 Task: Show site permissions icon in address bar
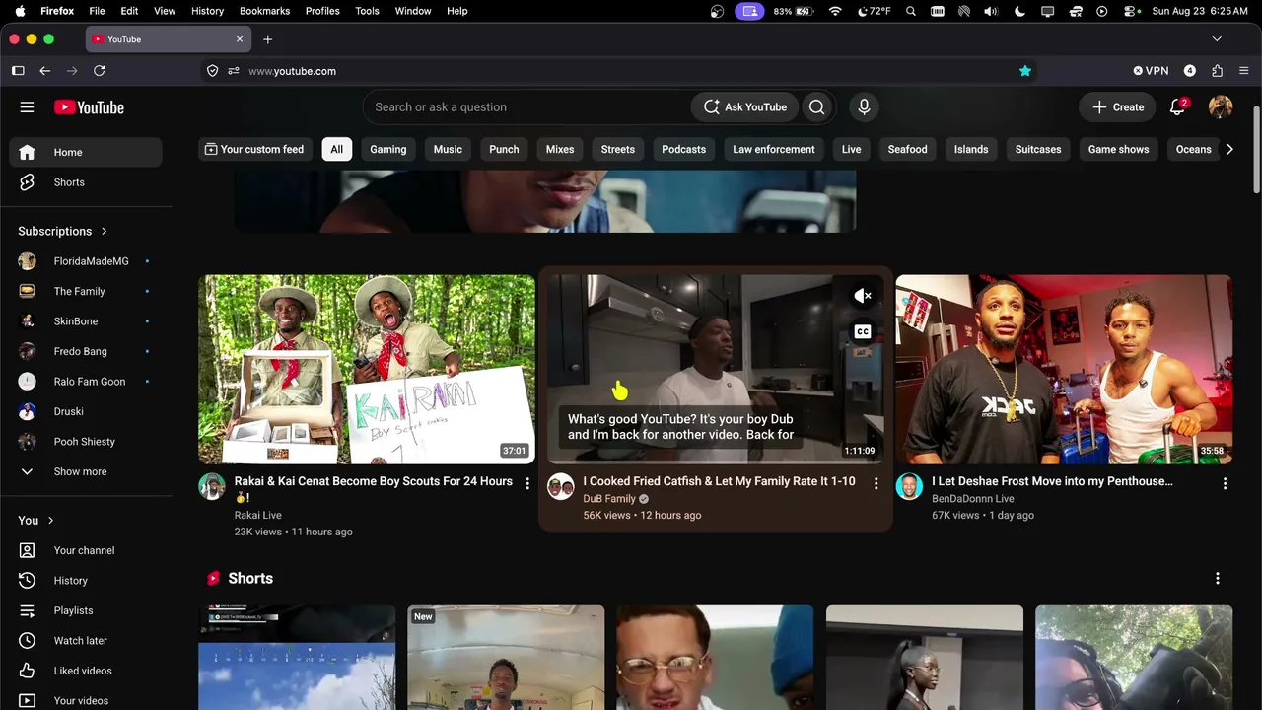(x=234, y=71)
